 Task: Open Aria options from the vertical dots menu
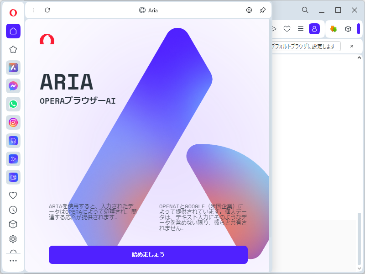coord(34,10)
